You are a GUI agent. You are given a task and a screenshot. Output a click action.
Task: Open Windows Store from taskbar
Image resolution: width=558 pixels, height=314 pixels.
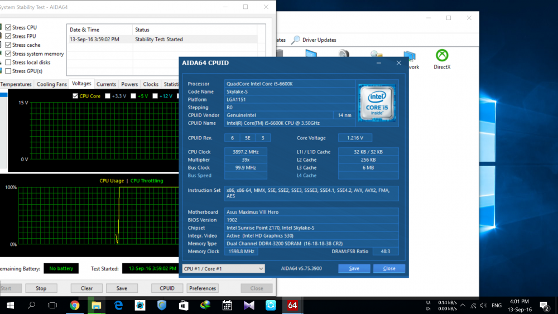(184, 305)
